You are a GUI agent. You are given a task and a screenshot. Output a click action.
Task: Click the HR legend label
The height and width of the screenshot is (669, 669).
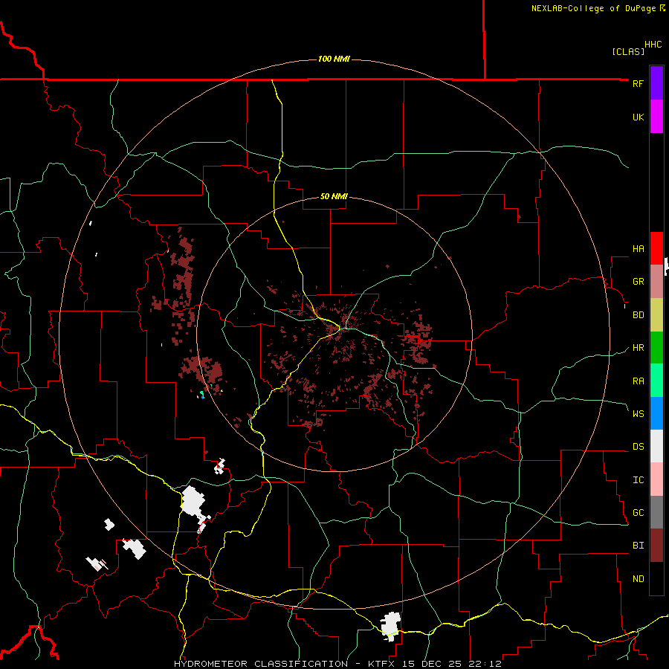tap(638, 348)
